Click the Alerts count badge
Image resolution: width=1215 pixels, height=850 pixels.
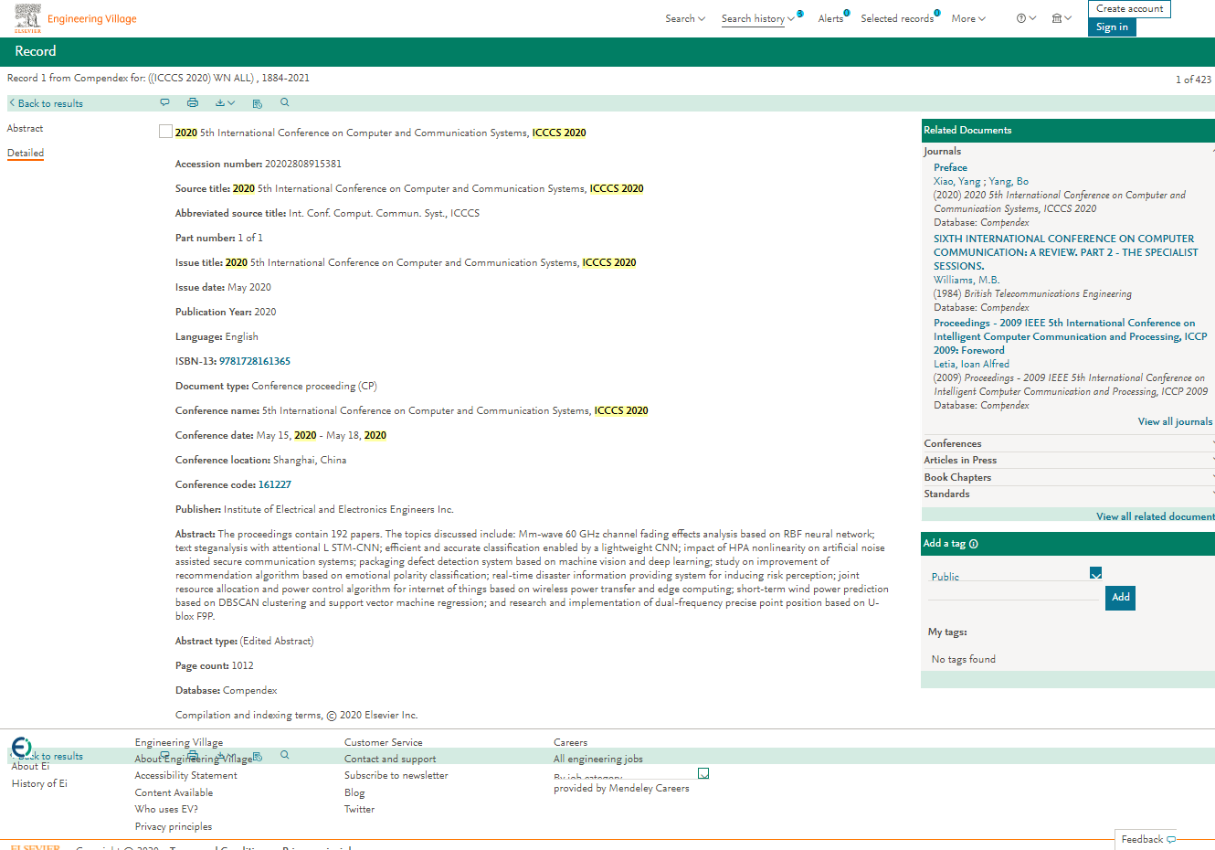[847, 13]
